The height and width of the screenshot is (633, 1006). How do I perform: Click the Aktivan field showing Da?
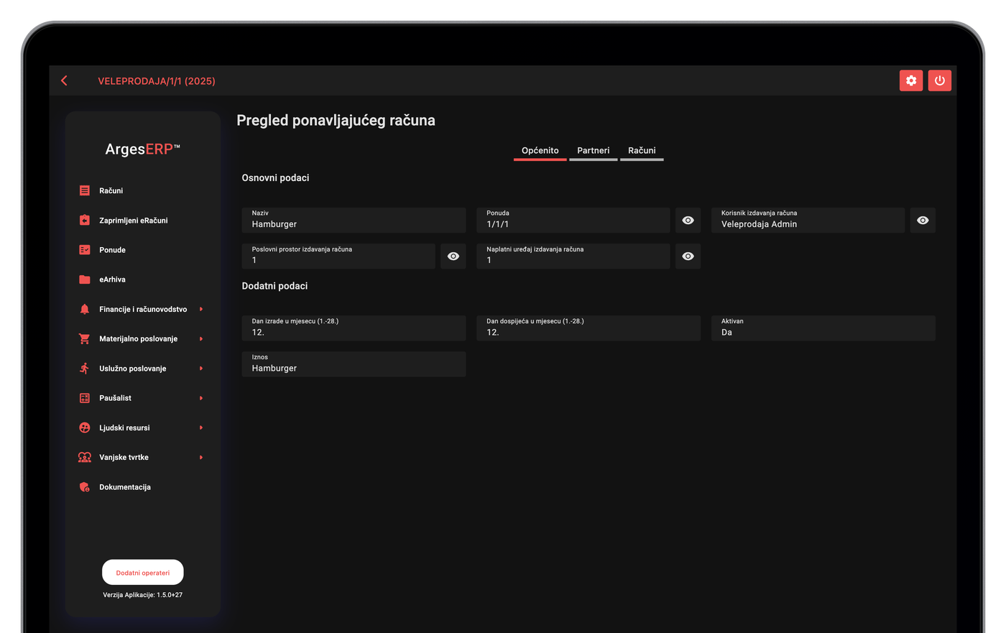[823, 328]
